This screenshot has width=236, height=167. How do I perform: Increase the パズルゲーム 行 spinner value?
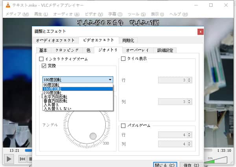189,133
